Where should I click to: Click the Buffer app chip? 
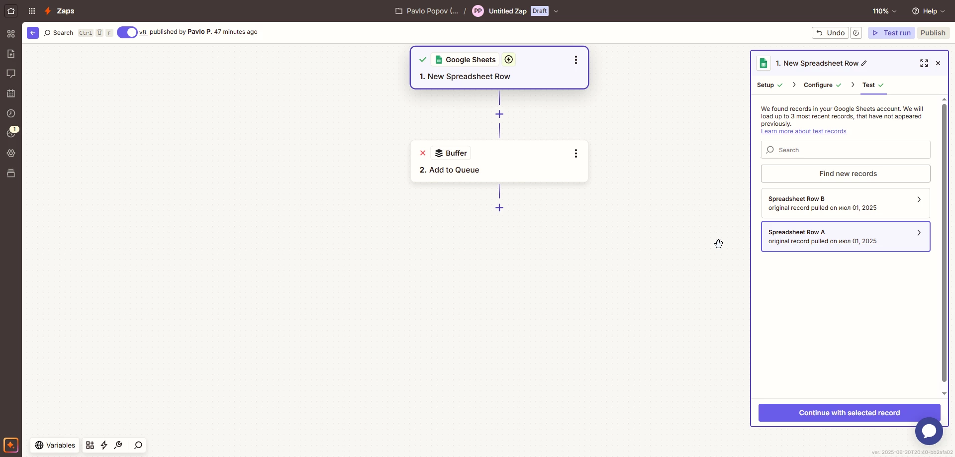(x=451, y=153)
